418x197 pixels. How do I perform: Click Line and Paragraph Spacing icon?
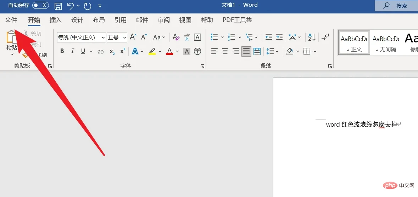coord(270,51)
